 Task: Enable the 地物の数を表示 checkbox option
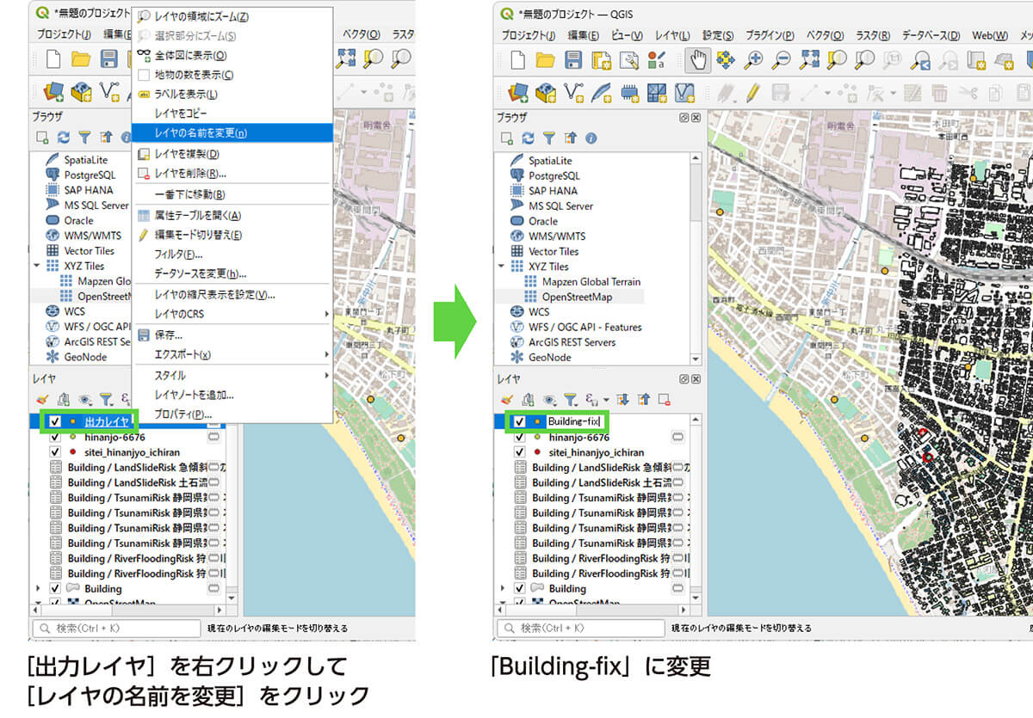tap(145, 75)
